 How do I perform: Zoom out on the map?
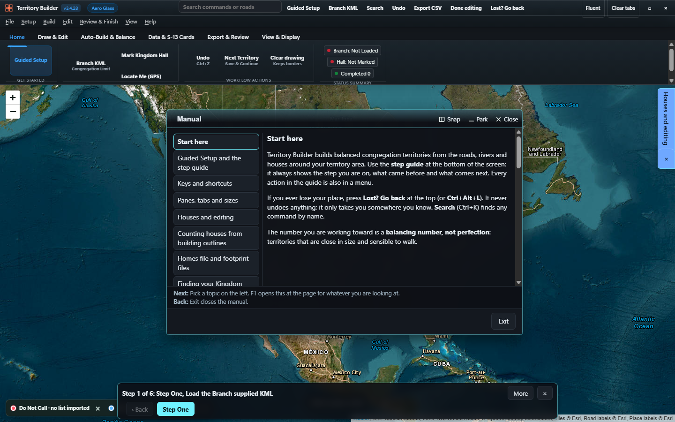[13, 112]
